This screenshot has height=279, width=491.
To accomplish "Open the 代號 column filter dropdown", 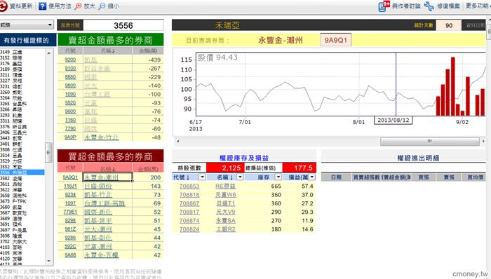I will [x=202, y=177].
